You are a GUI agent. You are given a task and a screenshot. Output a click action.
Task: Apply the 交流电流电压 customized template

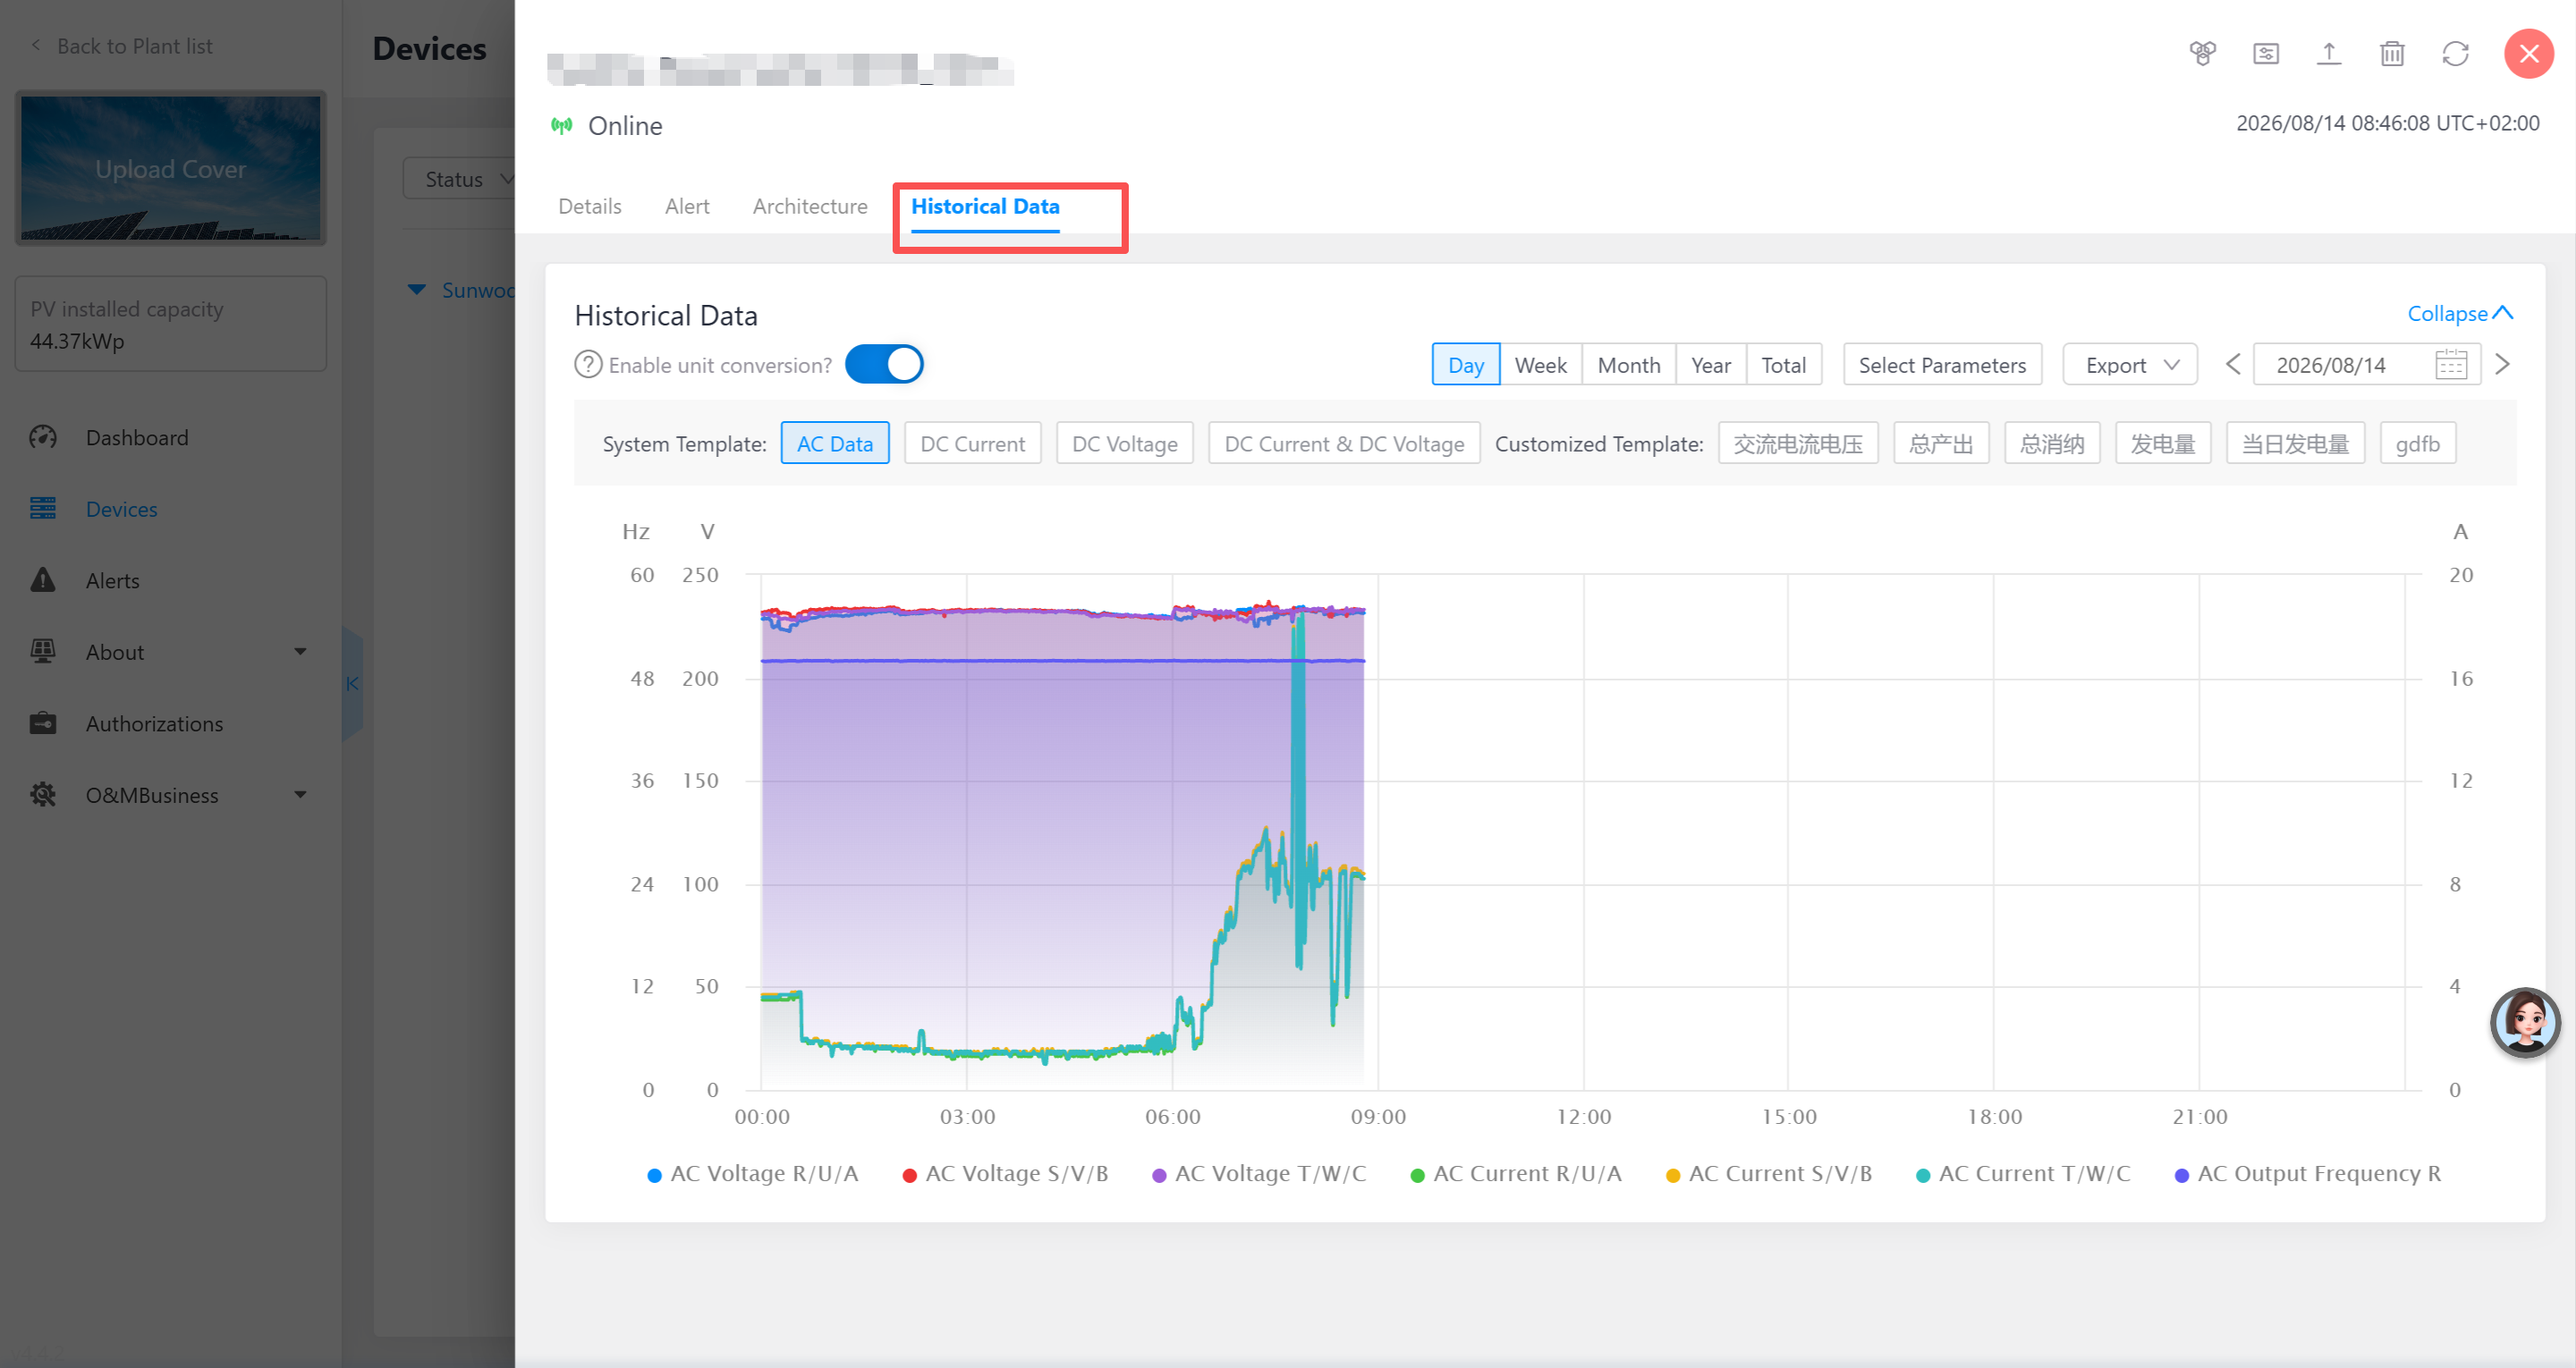1798,443
